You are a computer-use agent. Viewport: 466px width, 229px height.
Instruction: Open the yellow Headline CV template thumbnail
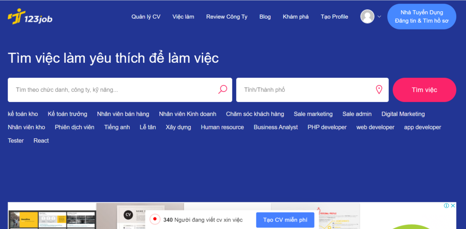click(x=23, y=220)
